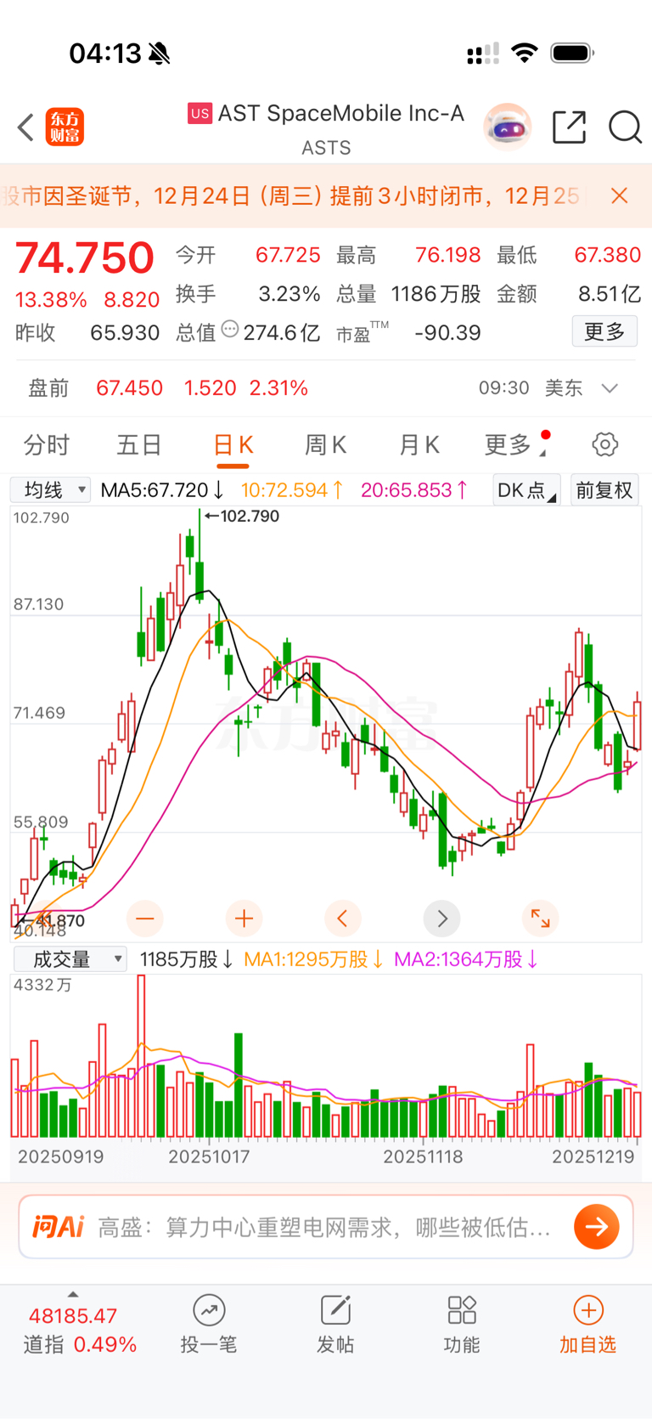Open chart settings hexagon gear icon
This screenshot has width=652, height=1419.
coord(604,444)
